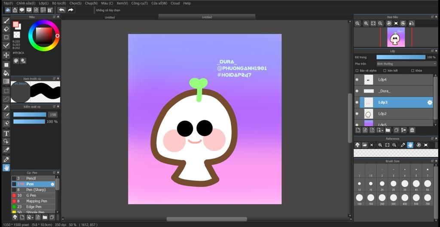
Task: Select the Move tool
Action: pos(6,54)
